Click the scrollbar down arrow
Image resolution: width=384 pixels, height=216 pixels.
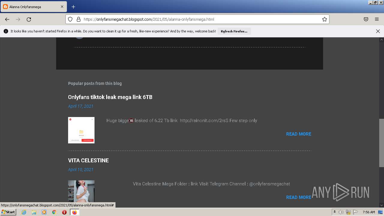381,205
